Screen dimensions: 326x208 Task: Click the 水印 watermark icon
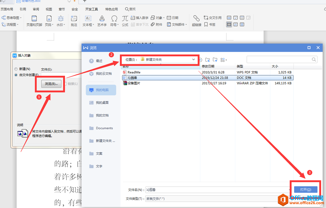[61, 19]
